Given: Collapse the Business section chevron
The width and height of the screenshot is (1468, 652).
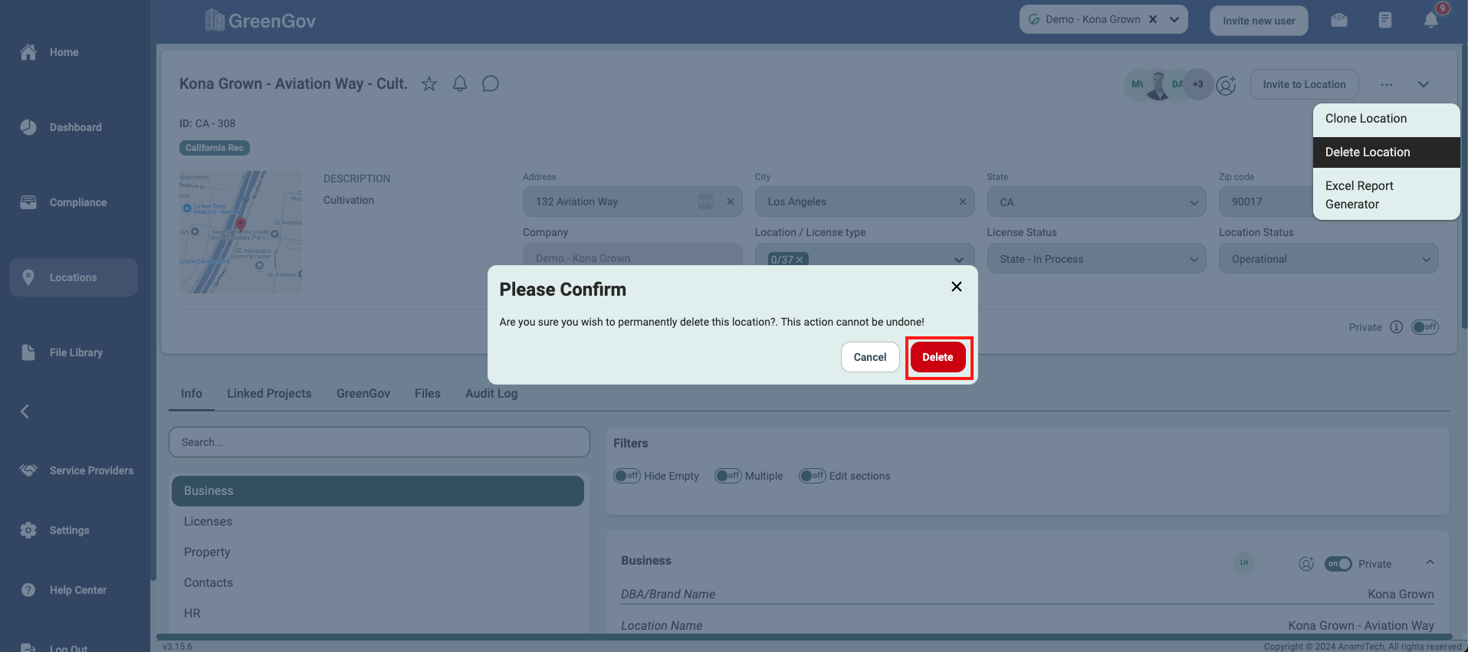Looking at the screenshot, I should coord(1430,562).
